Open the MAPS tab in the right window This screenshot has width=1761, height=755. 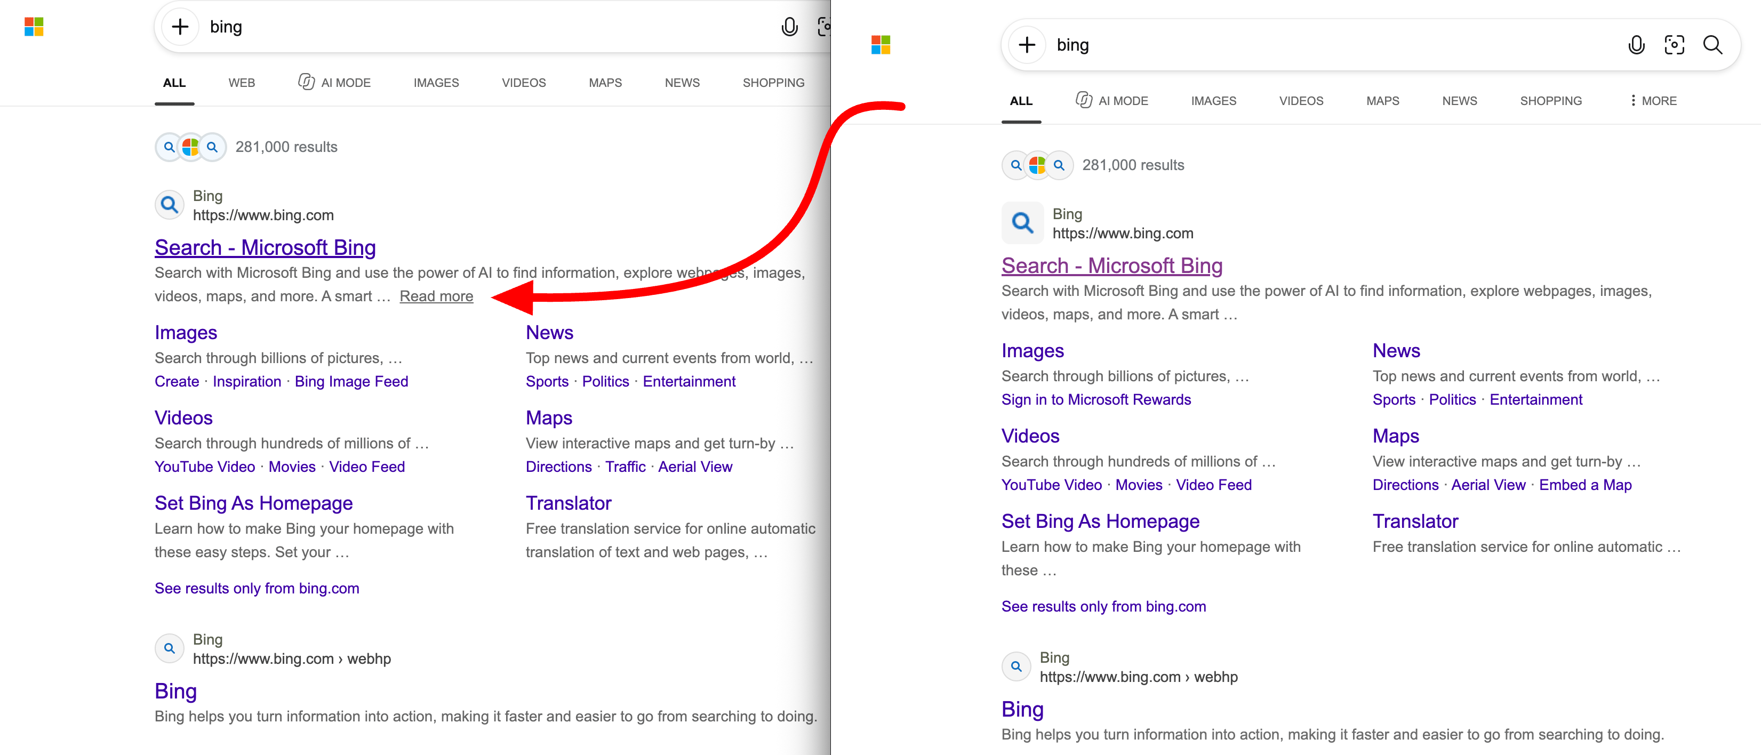1382,101
